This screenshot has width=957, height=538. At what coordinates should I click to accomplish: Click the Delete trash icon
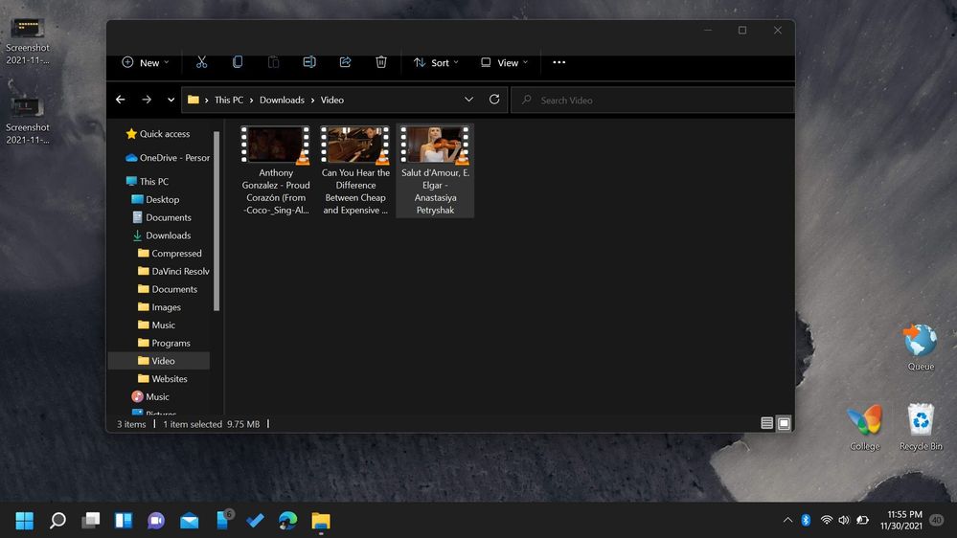[381, 62]
